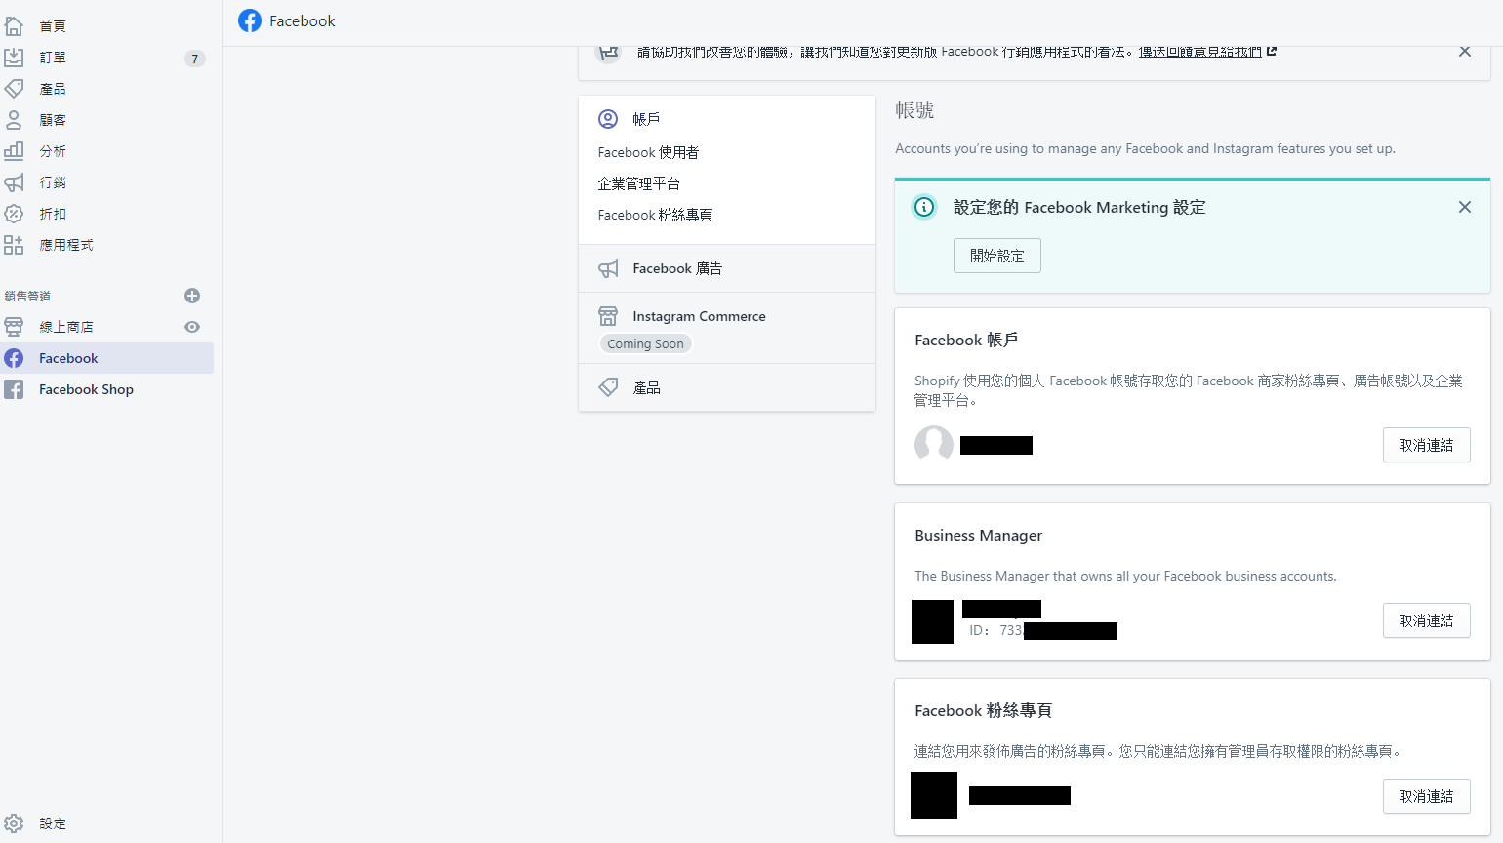Click the feedback banner icon at top
Image resolution: width=1503 pixels, height=843 pixels.
coord(609,52)
